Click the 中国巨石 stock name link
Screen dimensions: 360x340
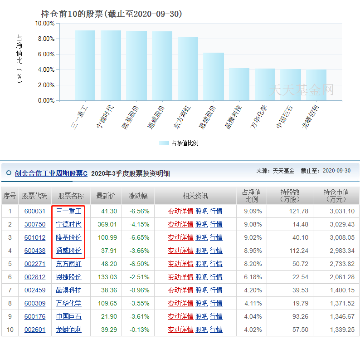[68, 316]
